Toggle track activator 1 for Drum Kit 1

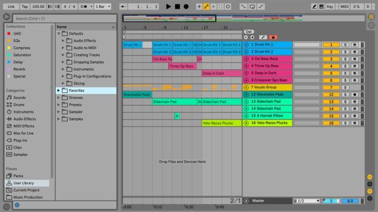coord(331,44)
